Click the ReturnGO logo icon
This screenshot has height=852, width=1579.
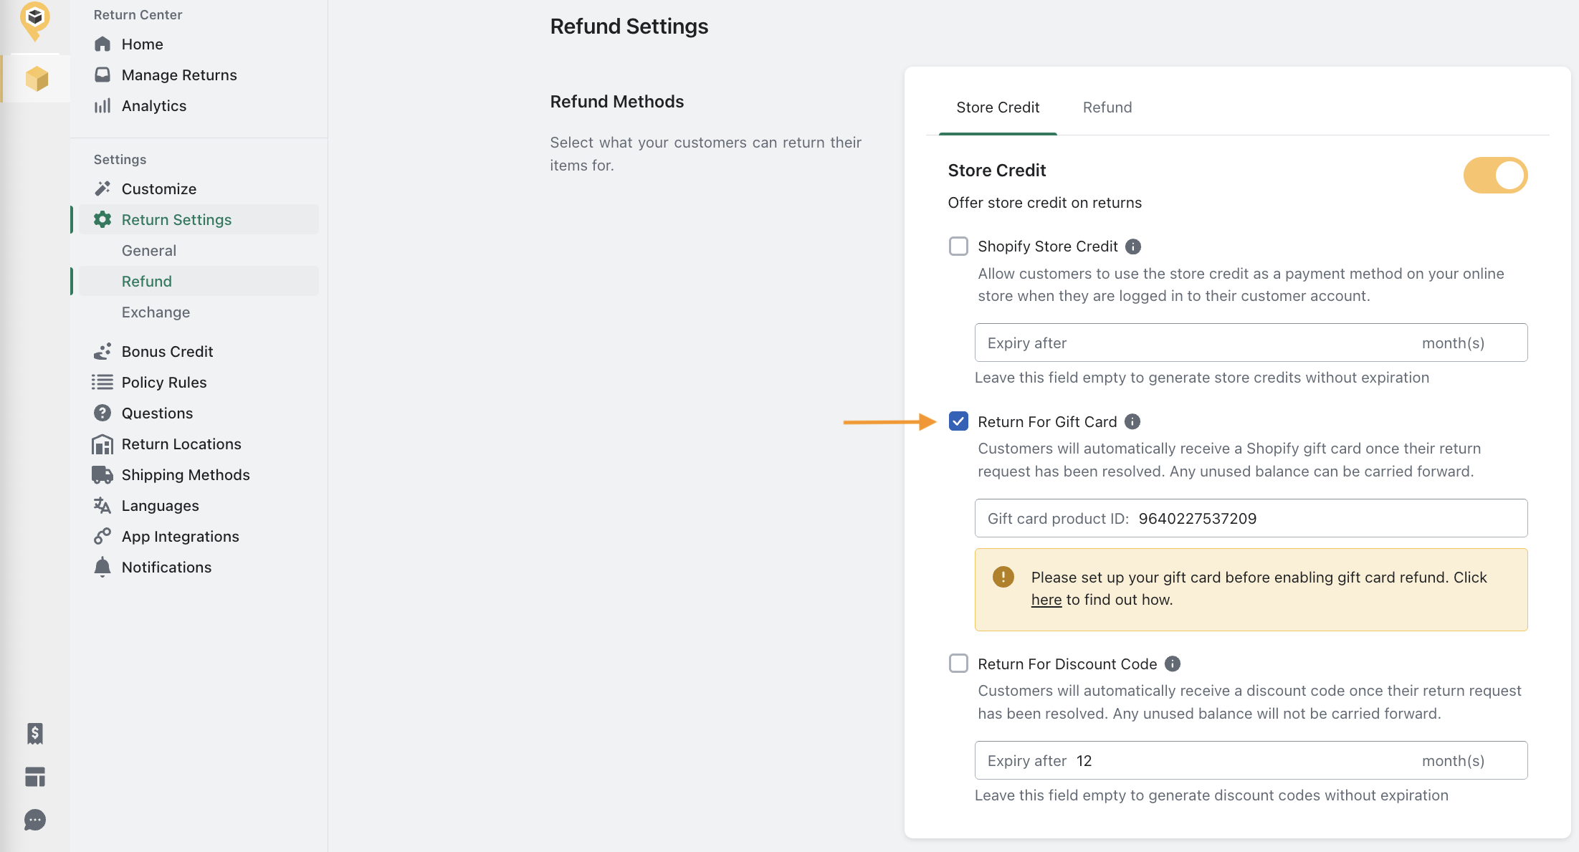[34, 20]
